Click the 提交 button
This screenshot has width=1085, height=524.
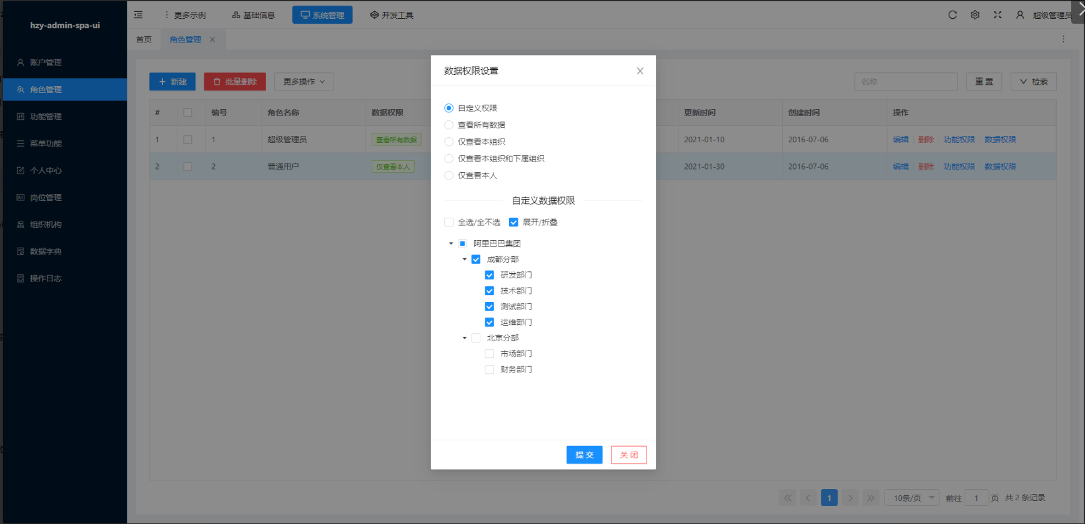[x=584, y=455]
